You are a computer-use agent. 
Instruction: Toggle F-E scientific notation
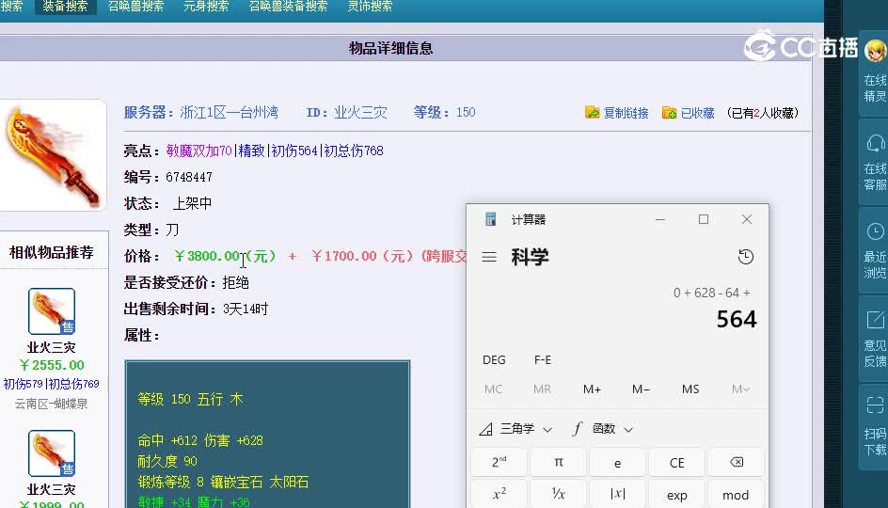coord(543,360)
